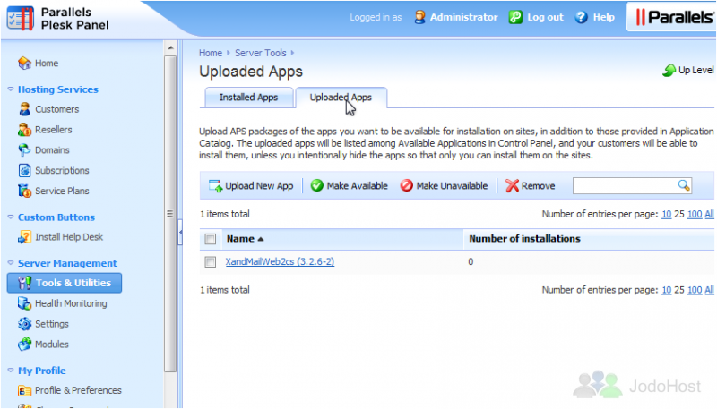
Task: Collapse the My Profile section
Action: point(11,371)
